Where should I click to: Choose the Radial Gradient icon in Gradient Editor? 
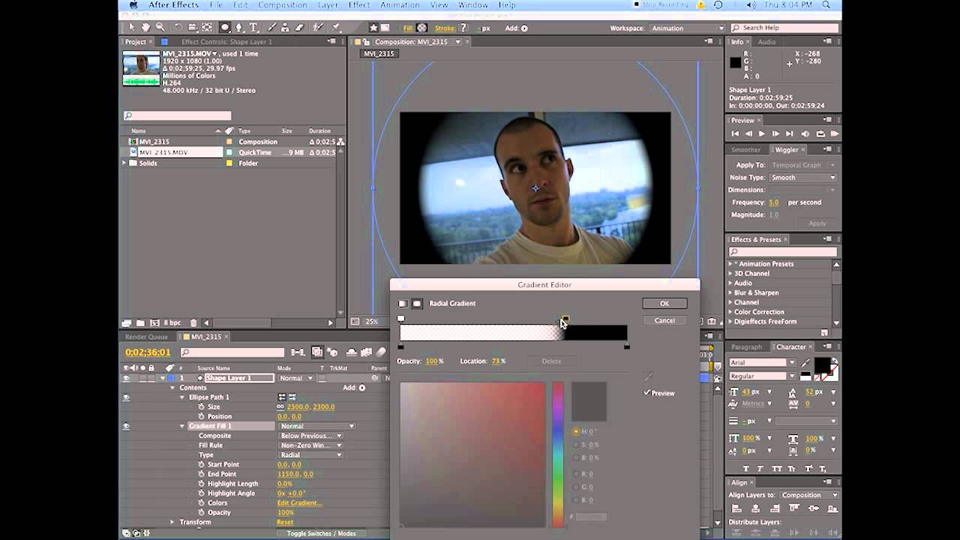coord(417,304)
